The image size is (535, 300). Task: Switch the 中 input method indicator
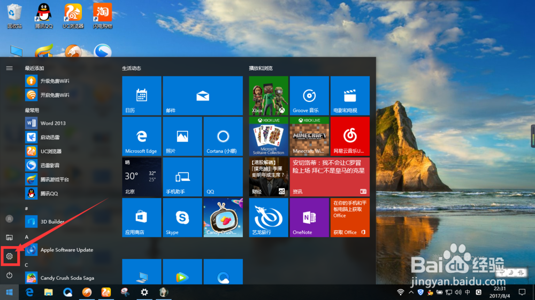tap(468, 292)
